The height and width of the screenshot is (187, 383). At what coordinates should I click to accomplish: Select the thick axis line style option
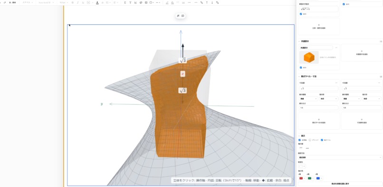(x=307, y=148)
